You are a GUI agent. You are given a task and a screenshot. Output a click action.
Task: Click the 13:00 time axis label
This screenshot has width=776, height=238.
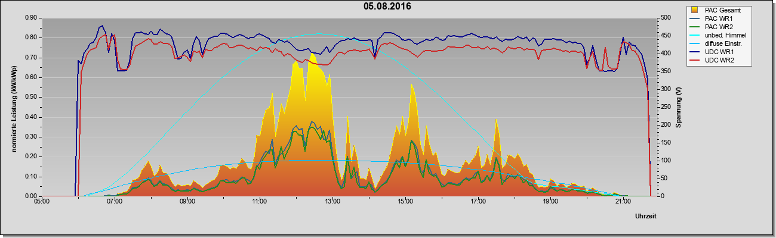[x=332, y=202]
